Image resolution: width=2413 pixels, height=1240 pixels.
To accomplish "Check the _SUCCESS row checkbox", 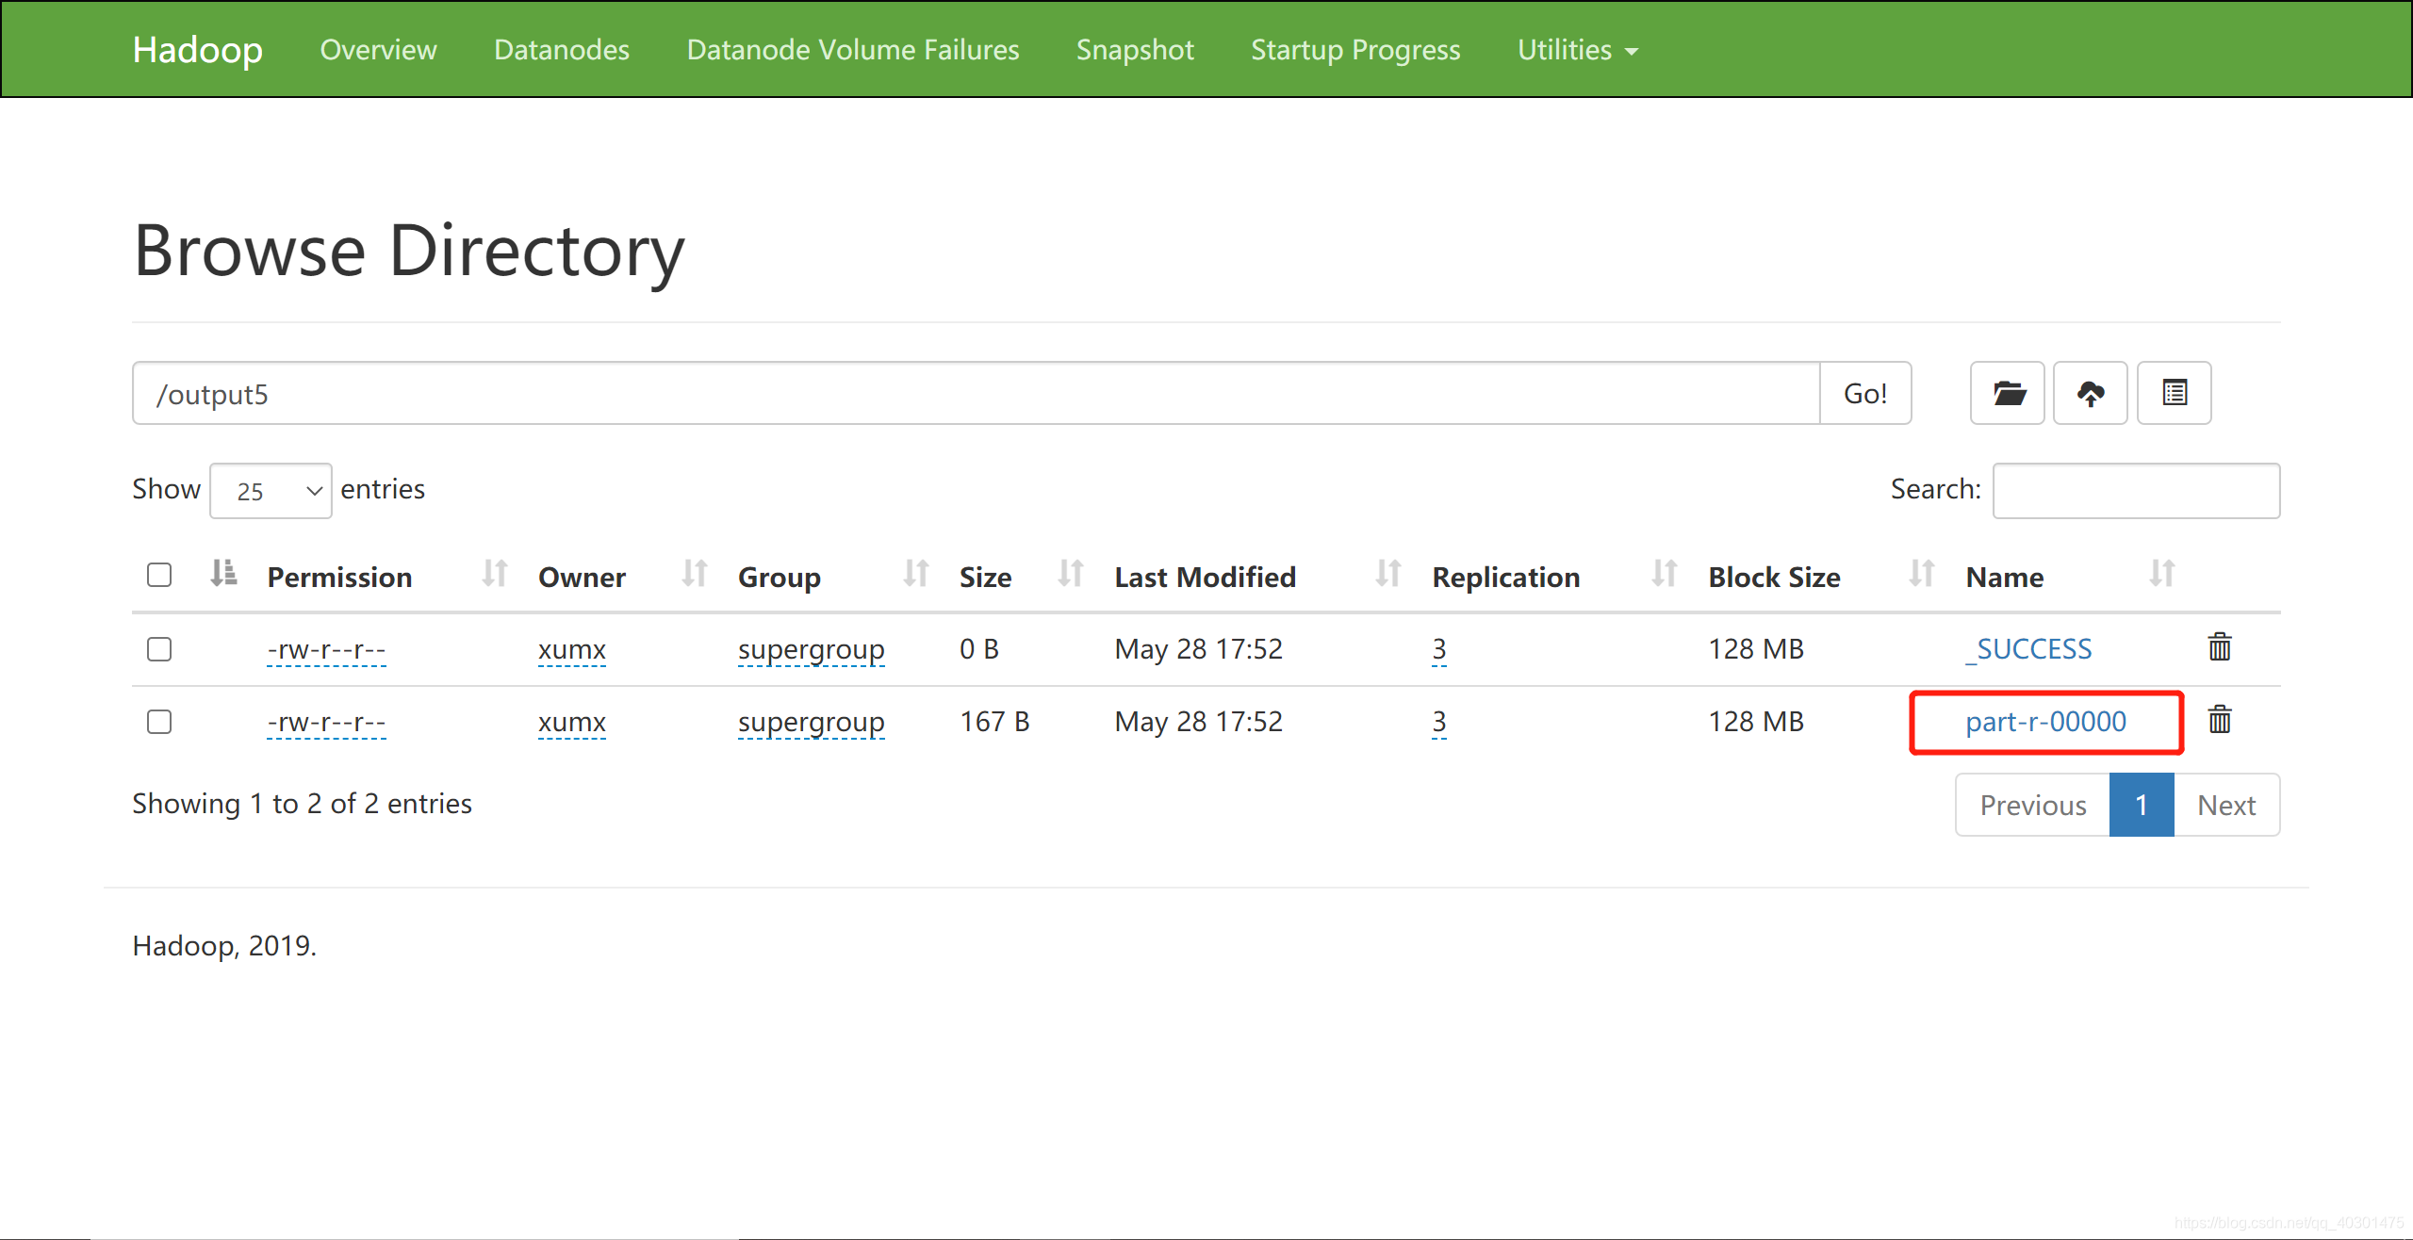I will click(x=159, y=649).
